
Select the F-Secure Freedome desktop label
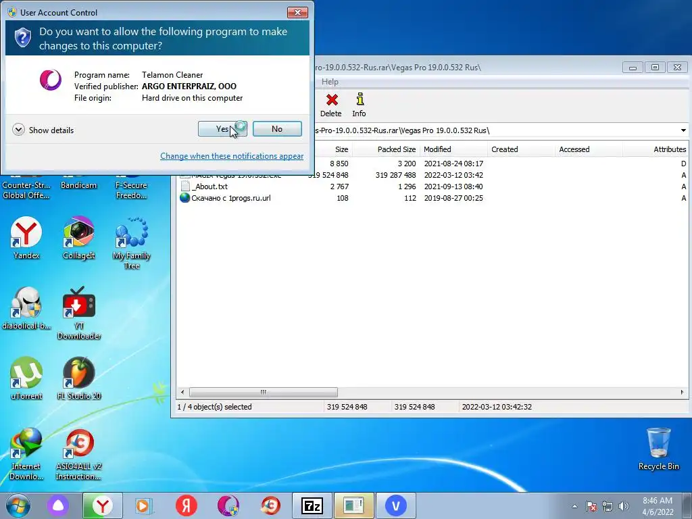point(132,190)
